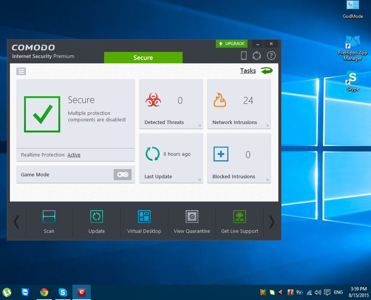
Task: Switch to Tasks view
Action: point(248,71)
